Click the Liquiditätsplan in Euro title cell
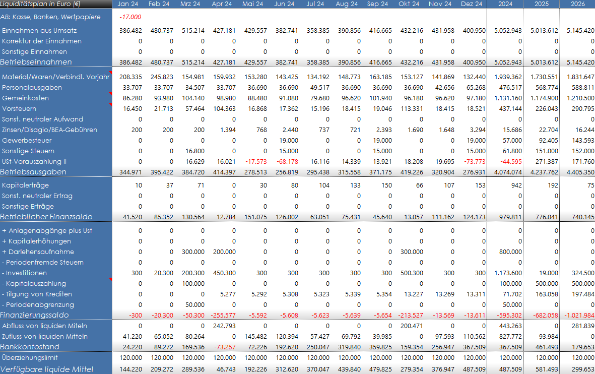 tap(41, 4)
